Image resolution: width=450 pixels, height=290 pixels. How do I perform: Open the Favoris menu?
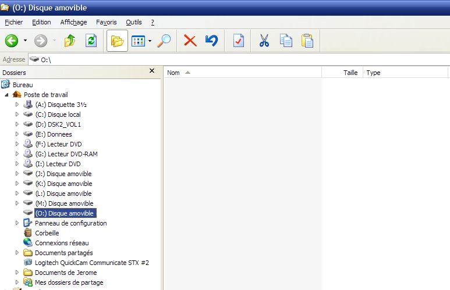106,22
